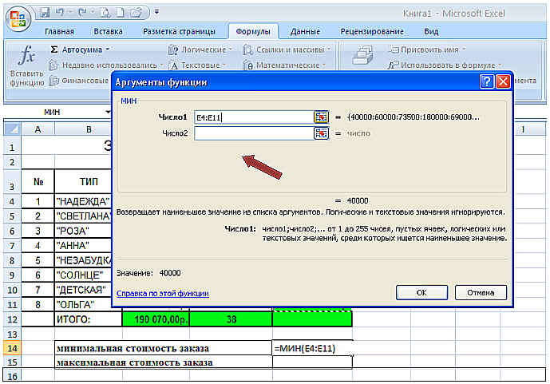
Task: Switch to the Главная tab
Action: [59, 32]
